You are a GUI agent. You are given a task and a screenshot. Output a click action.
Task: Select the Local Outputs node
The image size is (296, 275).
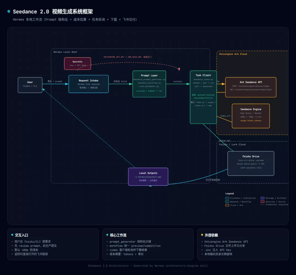click(148, 177)
